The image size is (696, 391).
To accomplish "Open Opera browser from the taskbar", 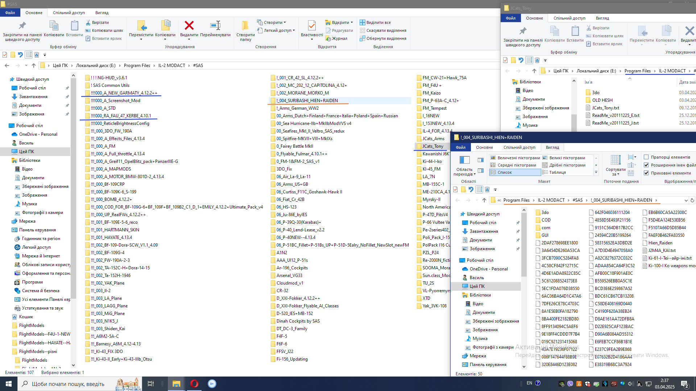I will (194, 384).
